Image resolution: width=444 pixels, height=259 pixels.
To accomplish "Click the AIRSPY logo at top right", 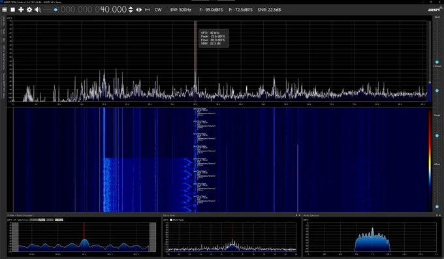I will point(435,10).
